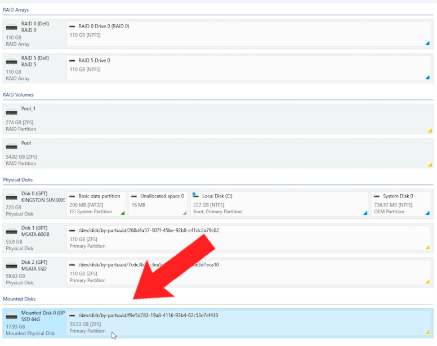Click the 'Boot, Primary Partition' text
This screenshot has height=346, width=437.
pos(217,212)
